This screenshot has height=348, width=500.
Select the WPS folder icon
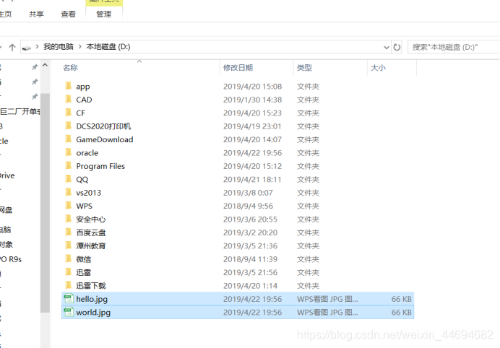68,206
